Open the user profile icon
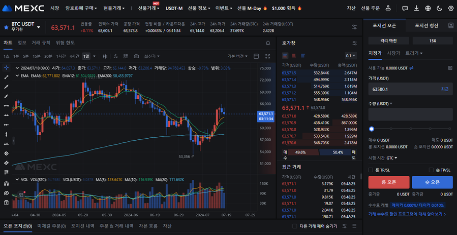 click(x=388, y=8)
